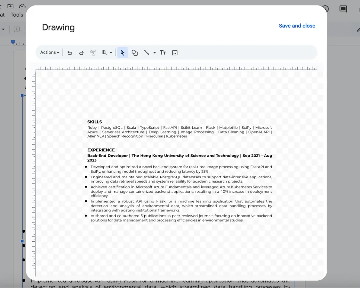Expand the zoom level dropdown arrow
Image resolution: width=360 pixels, height=288 pixels.
click(111, 52)
